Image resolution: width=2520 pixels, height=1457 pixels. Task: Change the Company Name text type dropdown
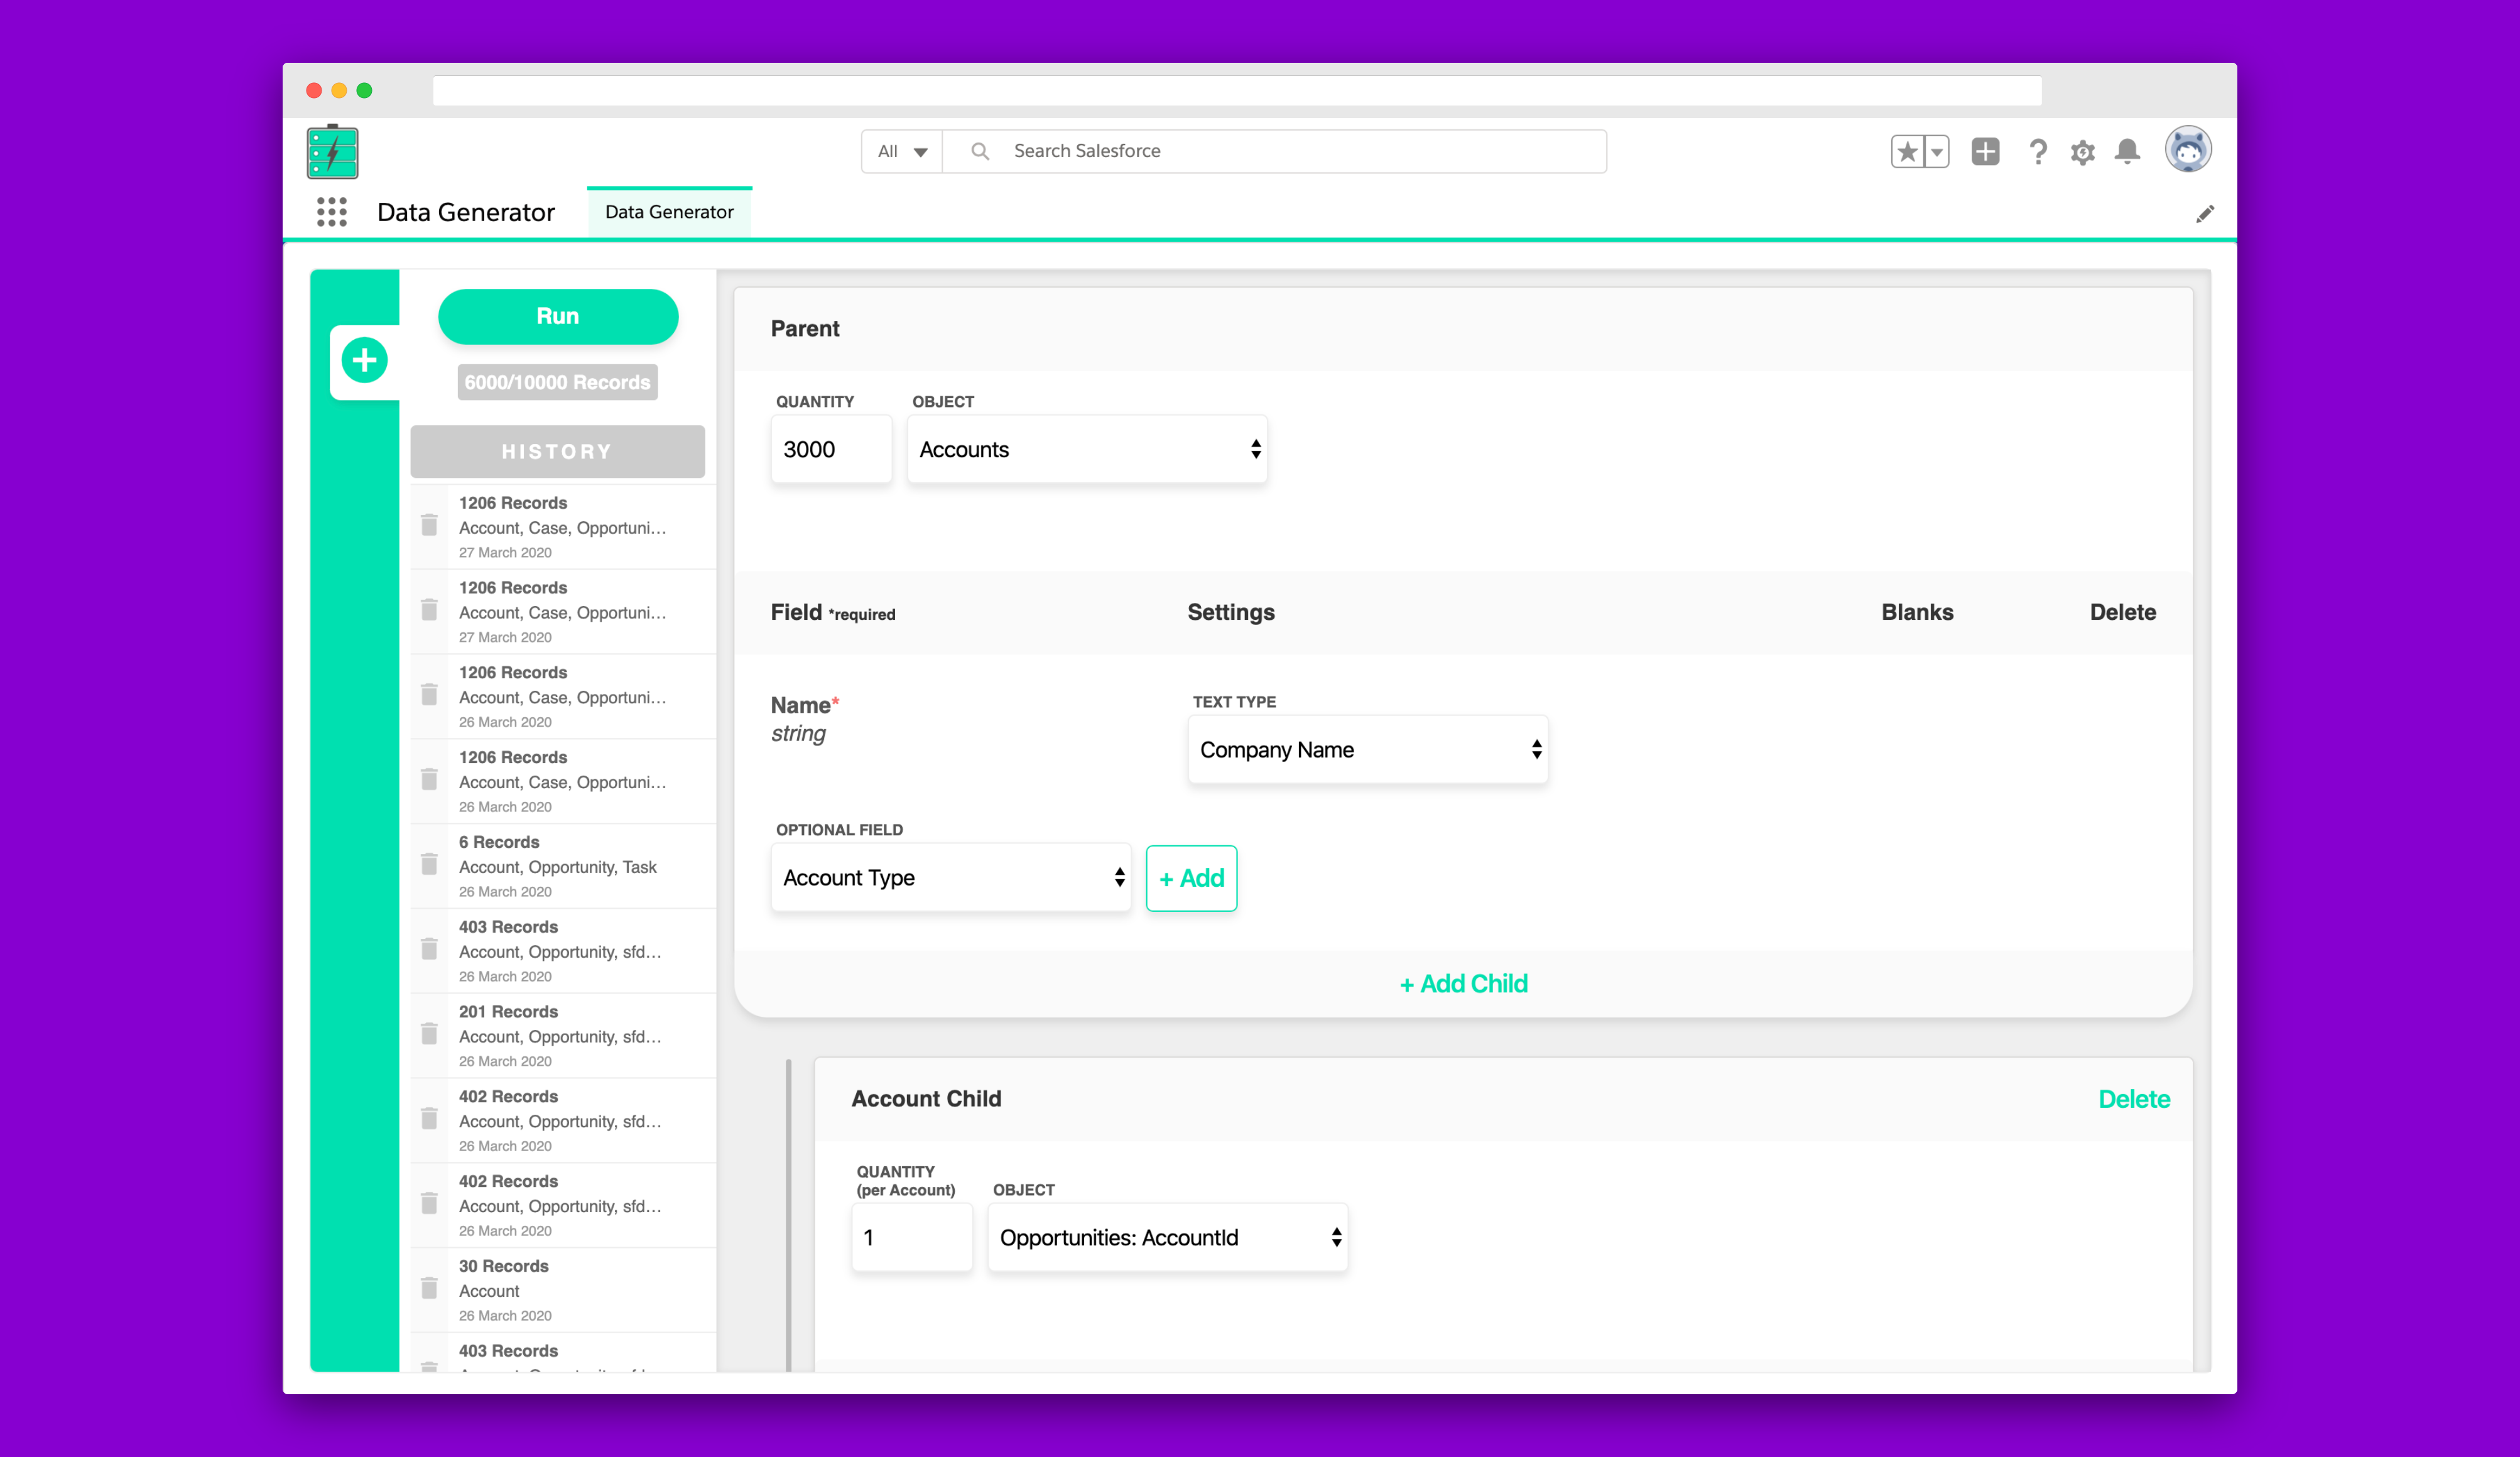1367,749
